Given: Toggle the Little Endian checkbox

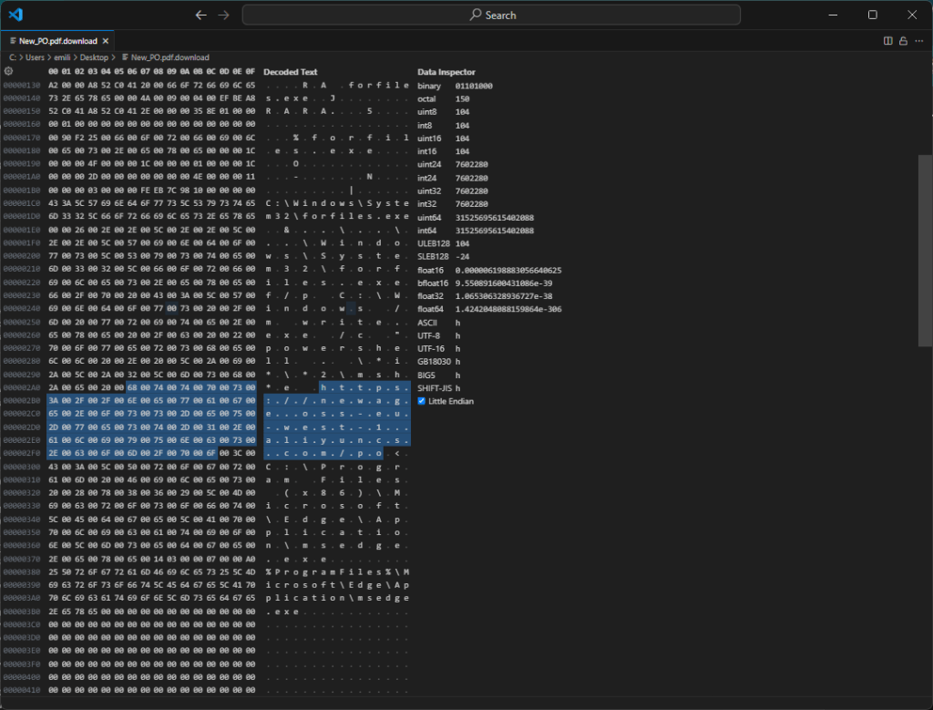Looking at the screenshot, I should click(x=422, y=401).
